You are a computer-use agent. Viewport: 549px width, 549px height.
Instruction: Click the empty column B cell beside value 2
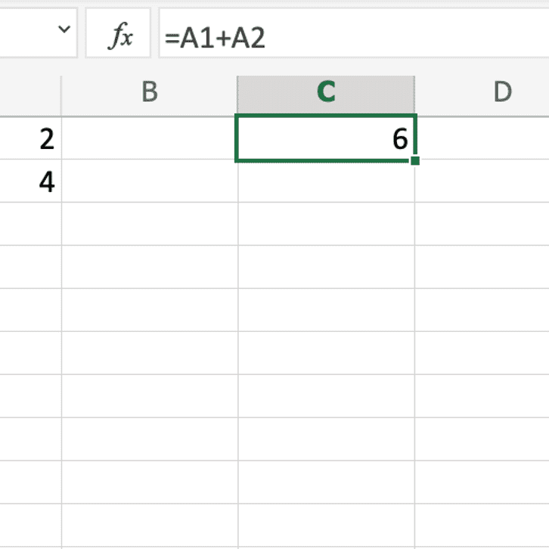coord(150,138)
